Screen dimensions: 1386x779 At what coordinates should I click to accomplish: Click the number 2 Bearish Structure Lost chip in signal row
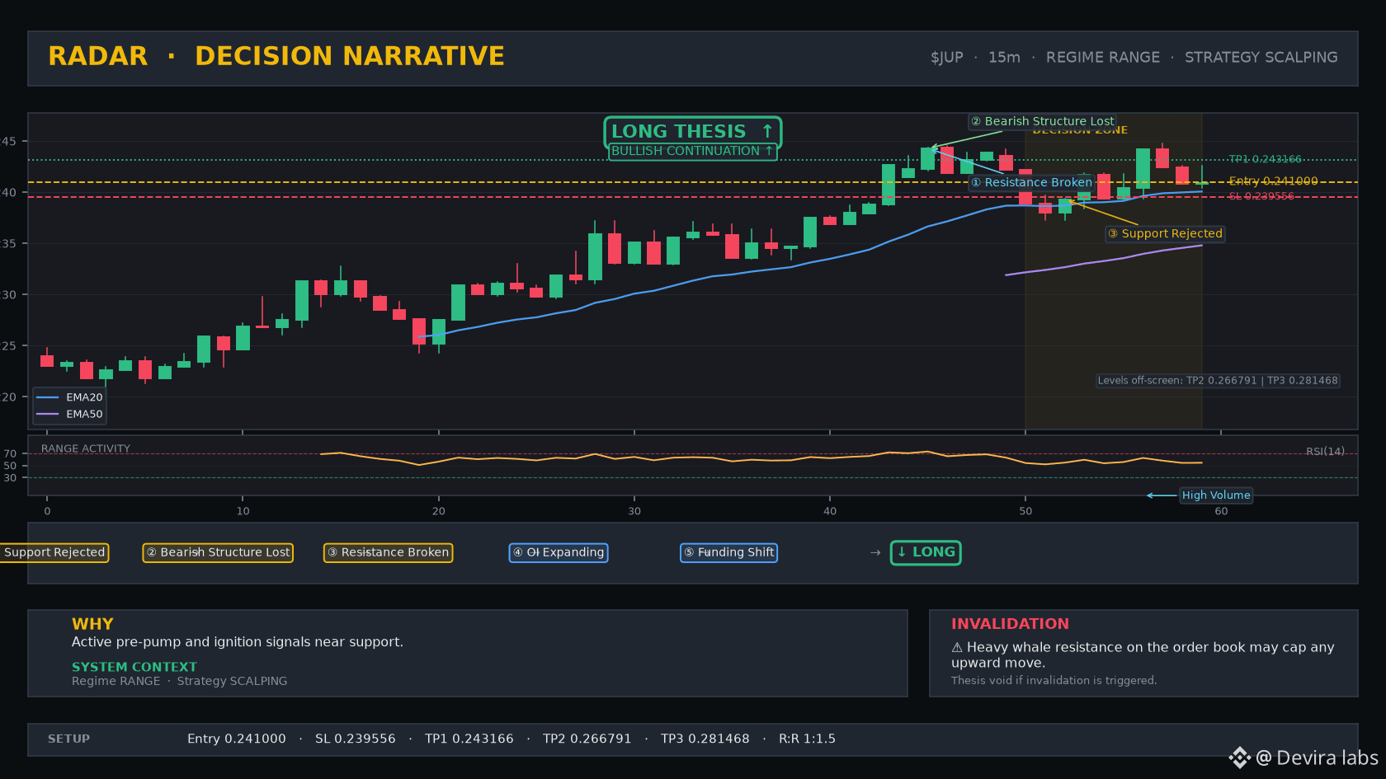tap(218, 552)
